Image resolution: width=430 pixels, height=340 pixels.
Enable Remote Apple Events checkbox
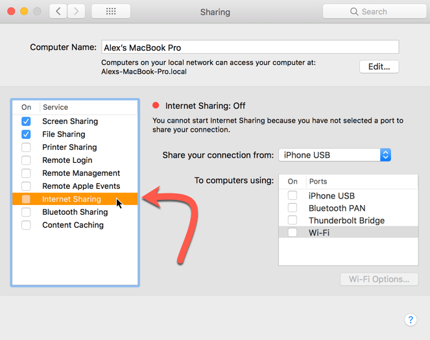[26, 186]
